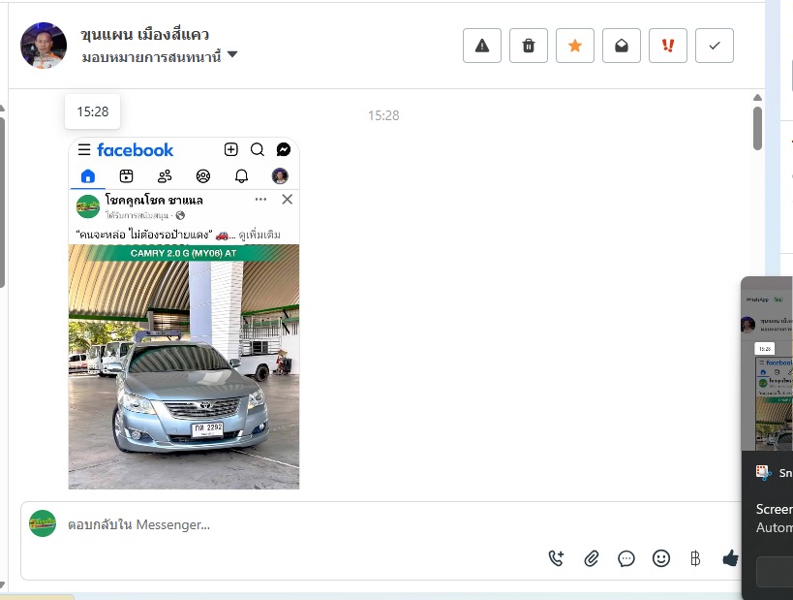Click the phone call icon in reply box
The width and height of the screenshot is (793, 600).
pos(556,558)
